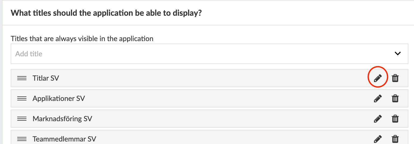Select the Applikationer SV row label
This screenshot has width=414, height=144.
click(59, 98)
